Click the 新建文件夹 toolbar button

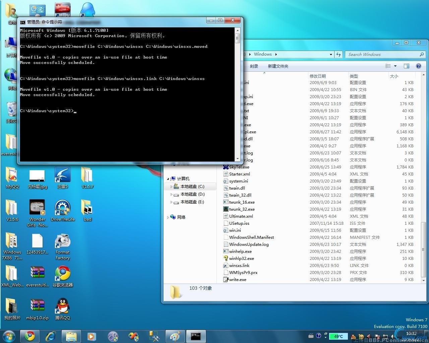point(278,66)
